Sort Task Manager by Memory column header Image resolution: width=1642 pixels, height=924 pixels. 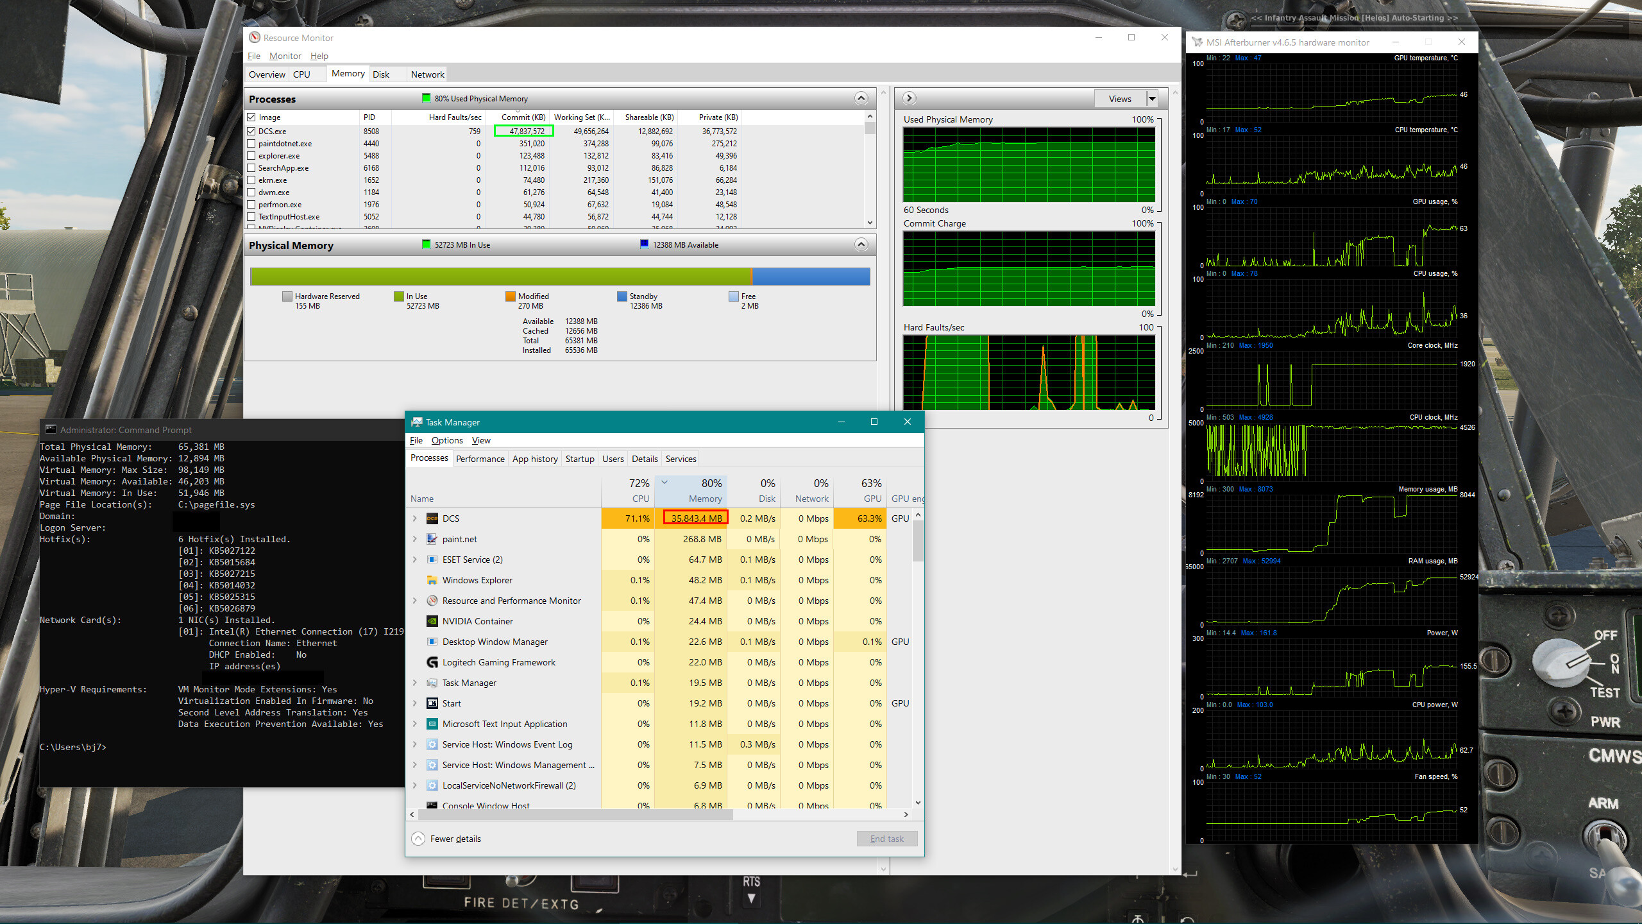coord(691,490)
